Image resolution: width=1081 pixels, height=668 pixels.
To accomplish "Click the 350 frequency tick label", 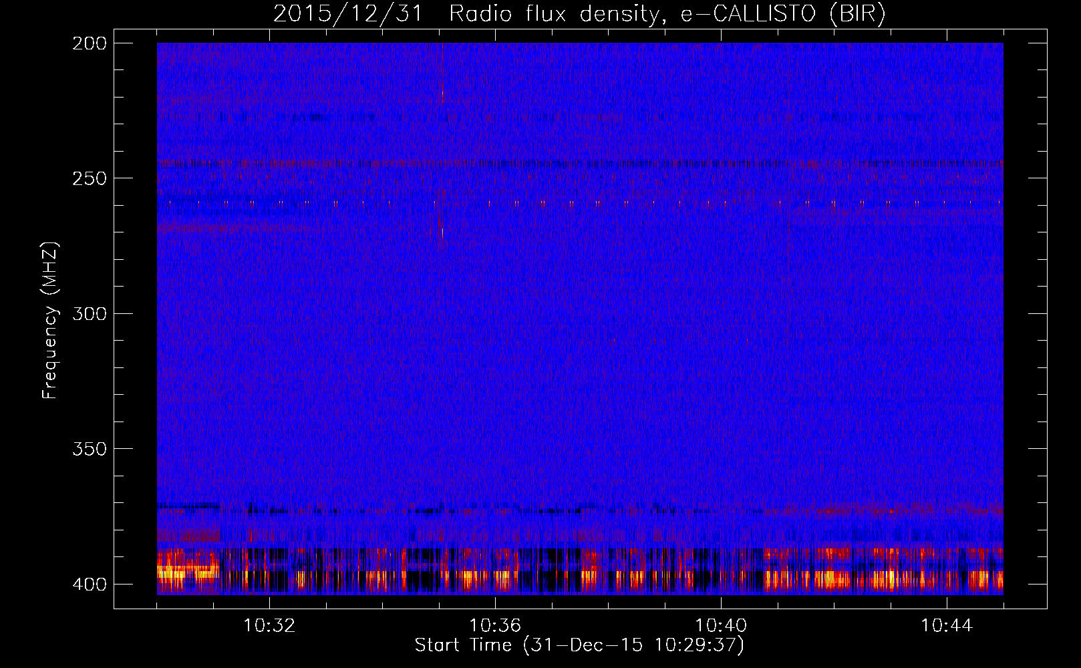I will pos(89,449).
